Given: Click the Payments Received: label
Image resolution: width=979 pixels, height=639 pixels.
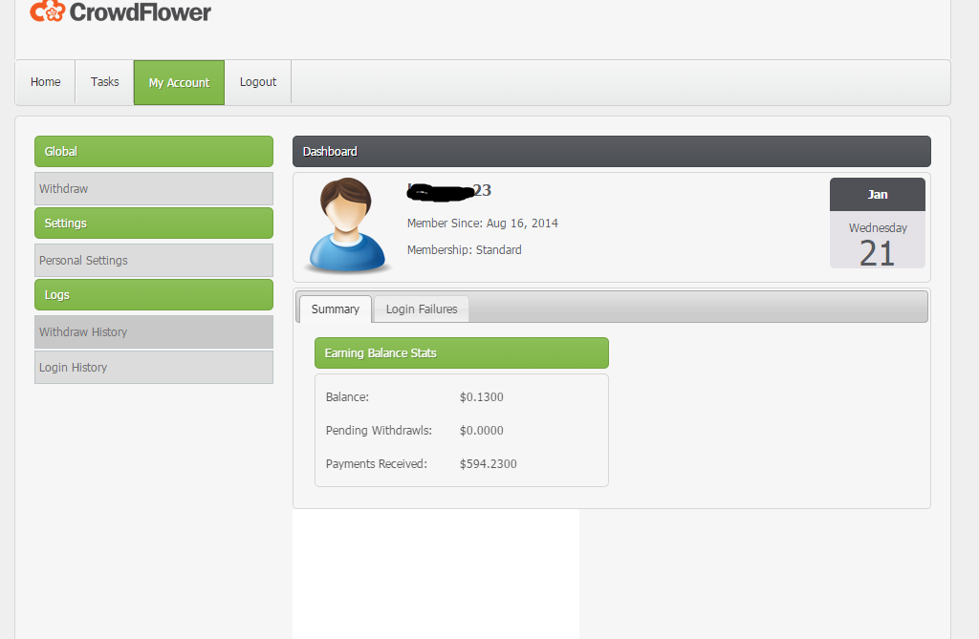Looking at the screenshot, I should [x=377, y=463].
